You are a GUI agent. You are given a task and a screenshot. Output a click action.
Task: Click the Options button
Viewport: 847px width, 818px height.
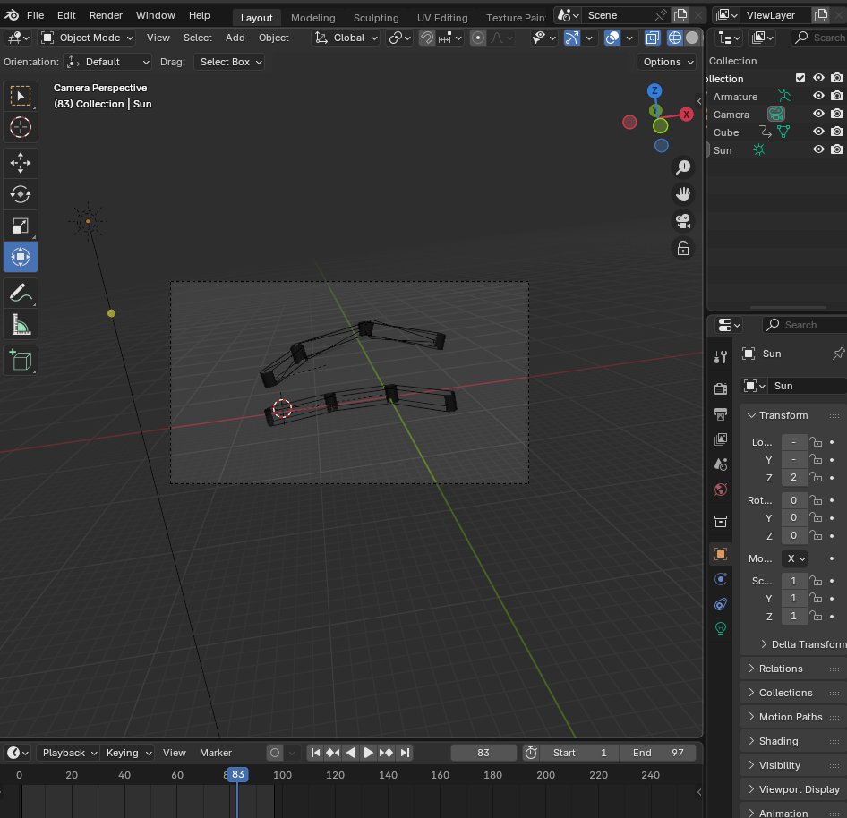point(667,62)
